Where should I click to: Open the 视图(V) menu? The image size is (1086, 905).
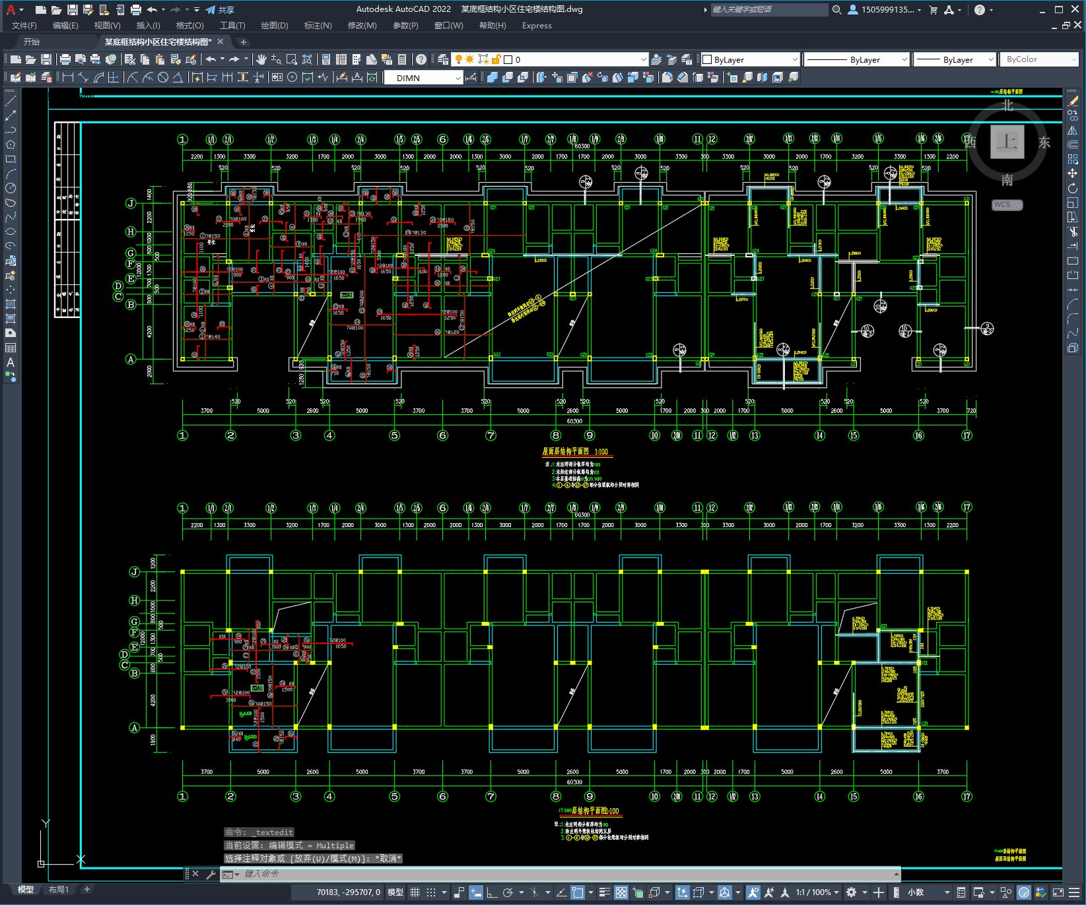(x=107, y=26)
